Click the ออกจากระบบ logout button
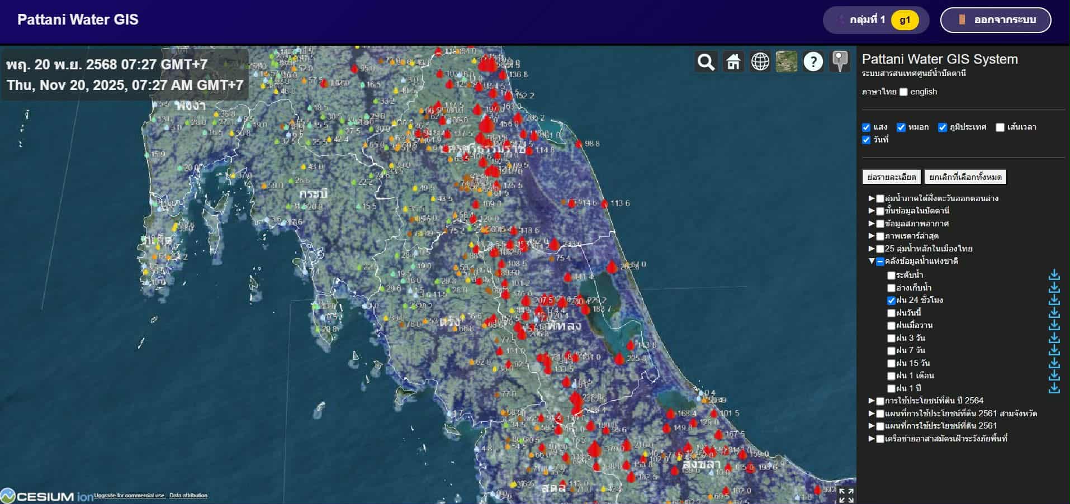Viewport: 1070px width, 504px height. click(x=996, y=20)
